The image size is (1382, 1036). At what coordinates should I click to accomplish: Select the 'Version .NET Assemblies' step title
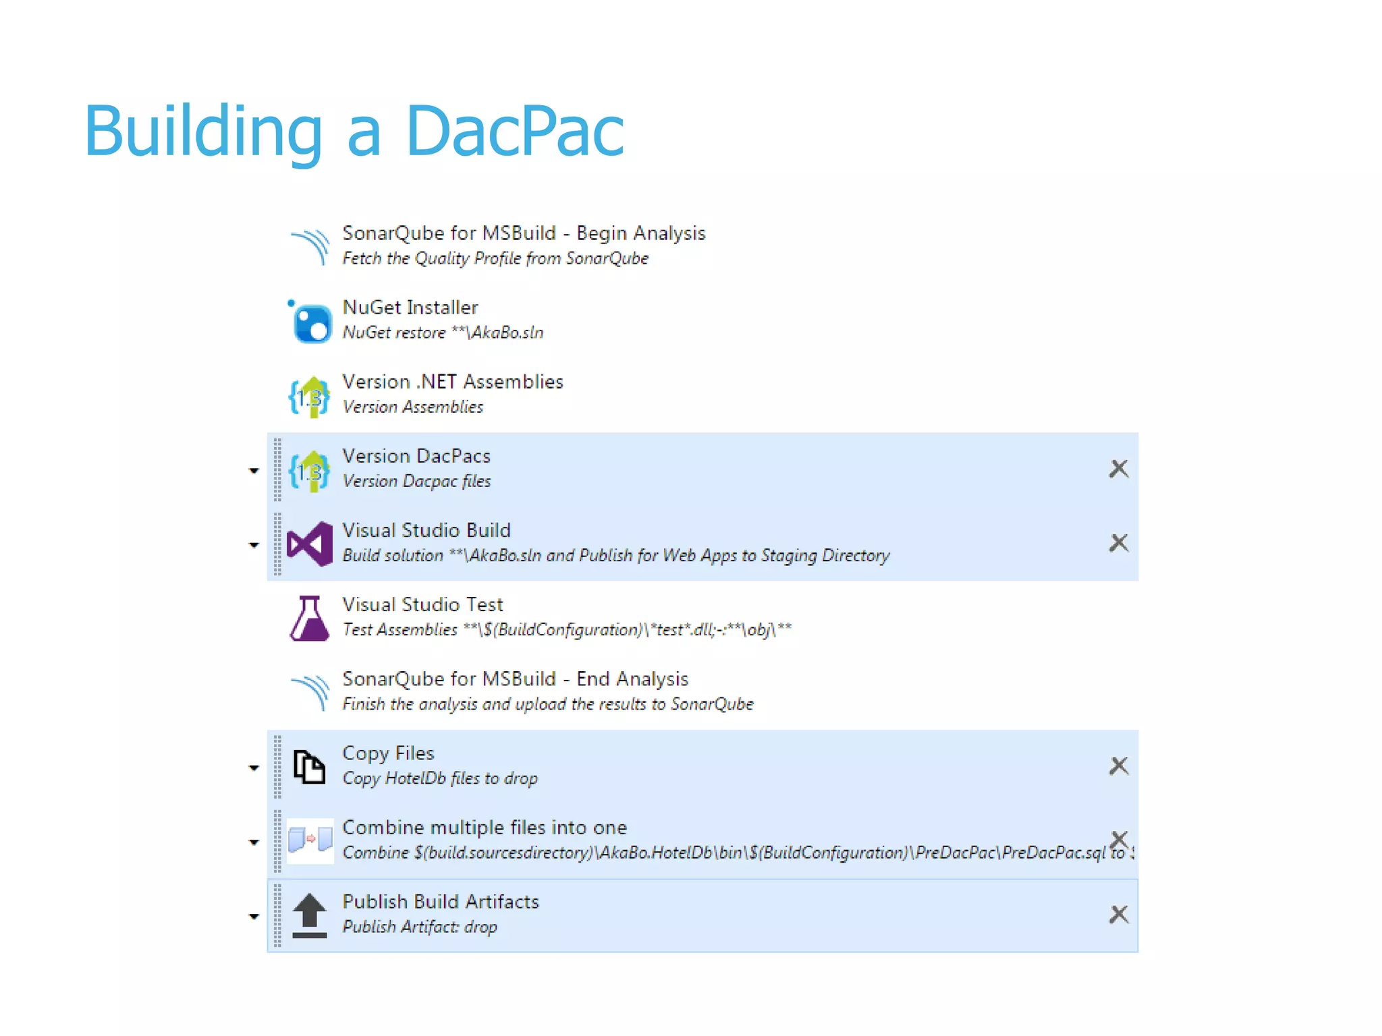(x=452, y=382)
